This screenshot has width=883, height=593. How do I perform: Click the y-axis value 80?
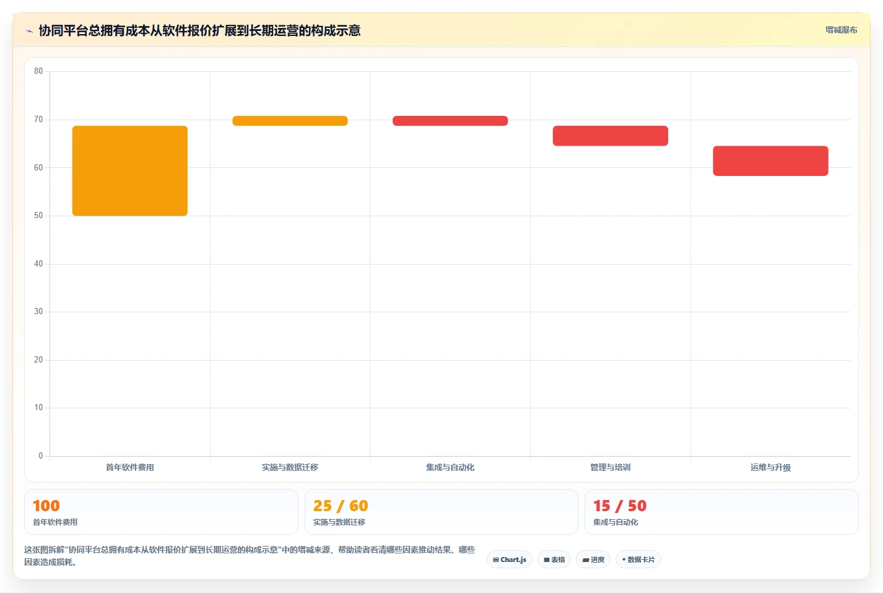click(38, 71)
